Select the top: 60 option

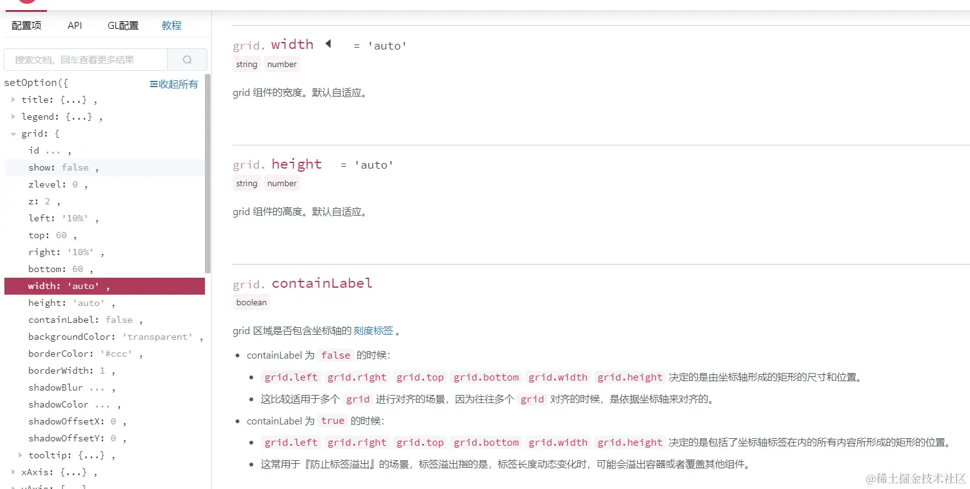105,235
